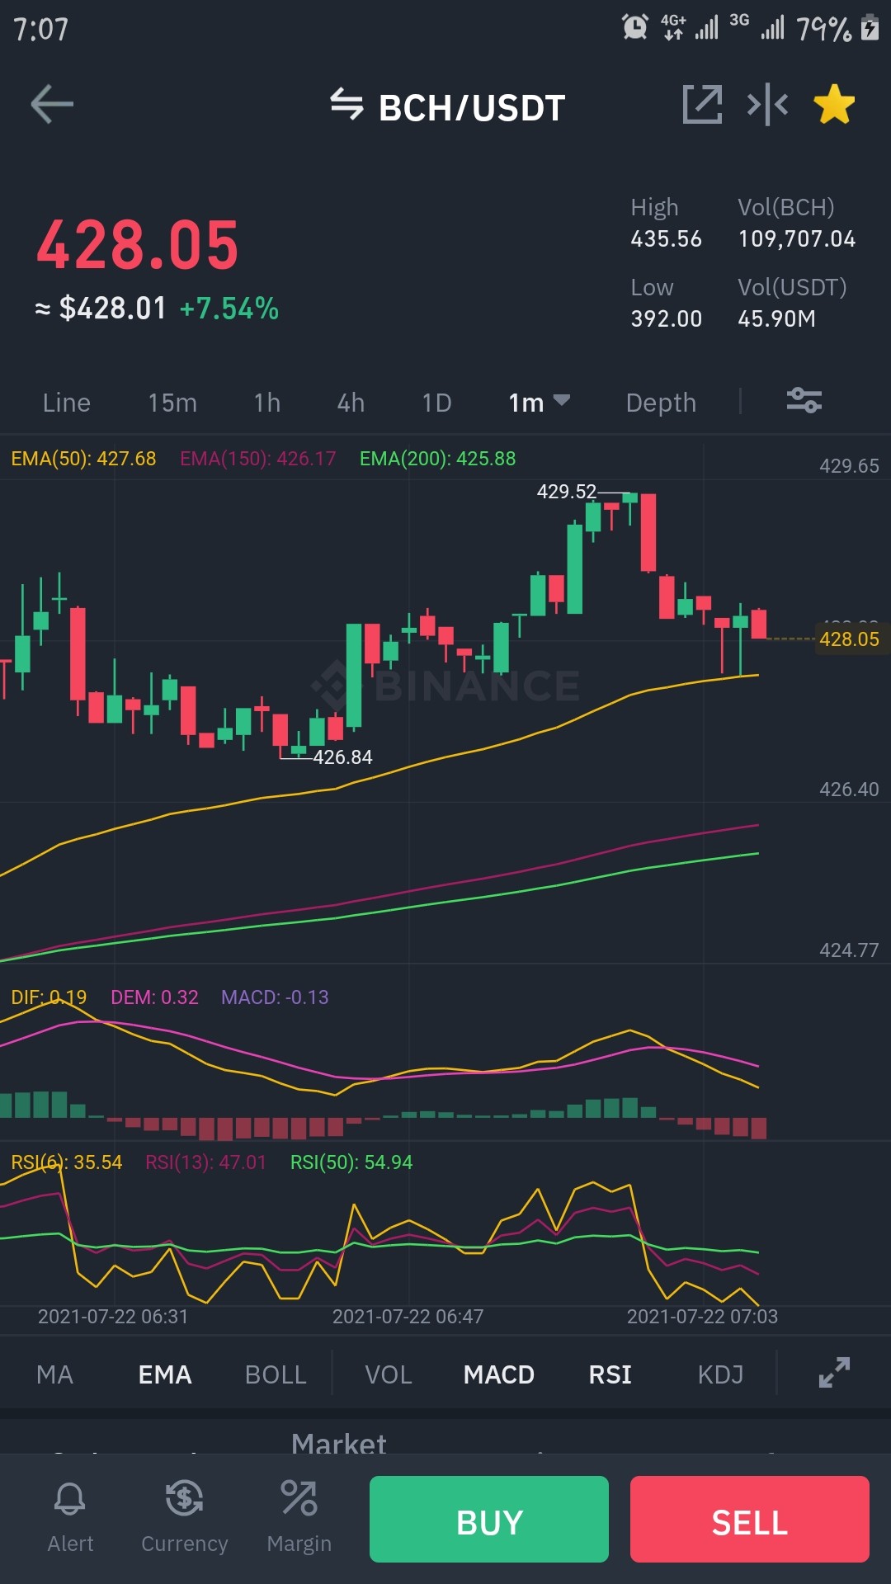
Task: Open the 1m interval dropdown
Action: pos(540,403)
